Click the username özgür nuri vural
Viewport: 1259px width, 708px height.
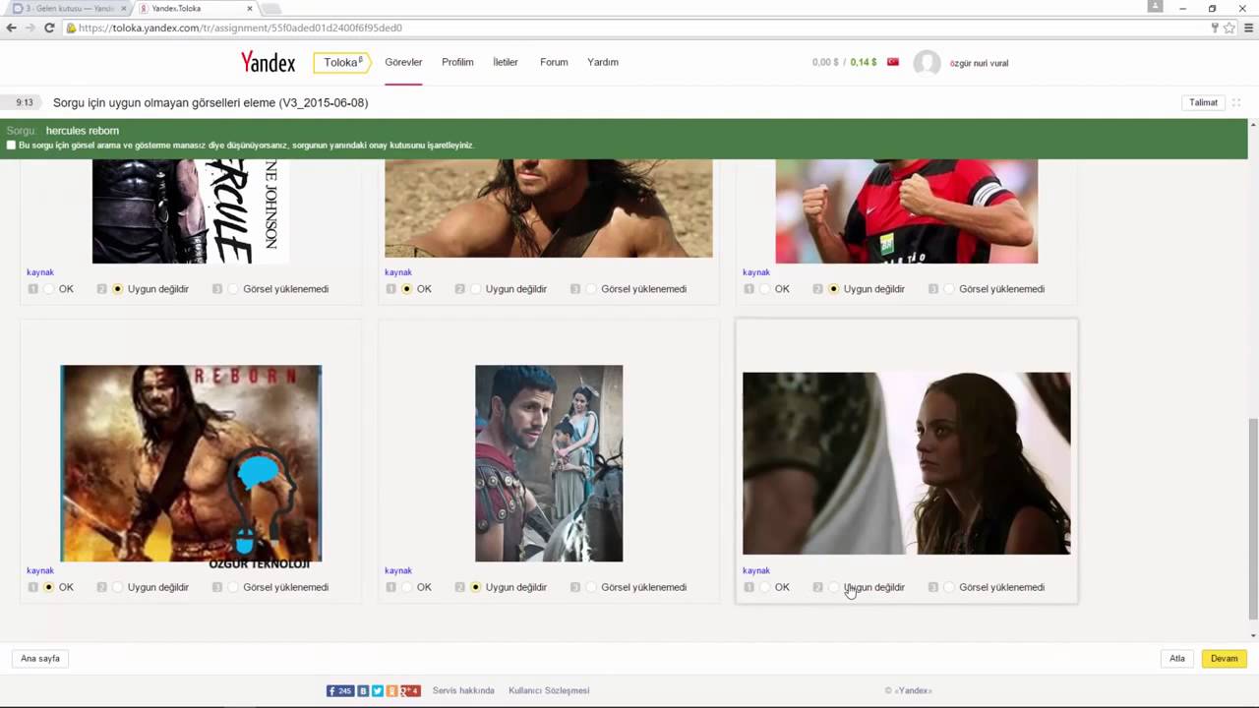(x=979, y=63)
